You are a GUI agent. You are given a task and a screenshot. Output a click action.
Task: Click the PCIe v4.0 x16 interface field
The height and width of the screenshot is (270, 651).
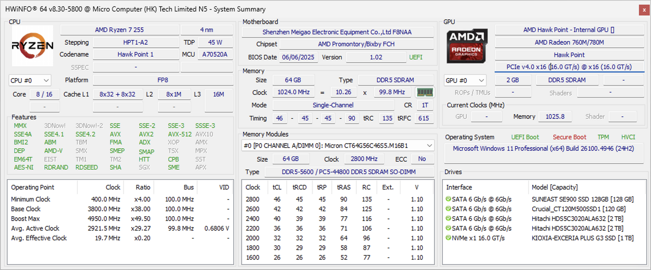(569, 67)
